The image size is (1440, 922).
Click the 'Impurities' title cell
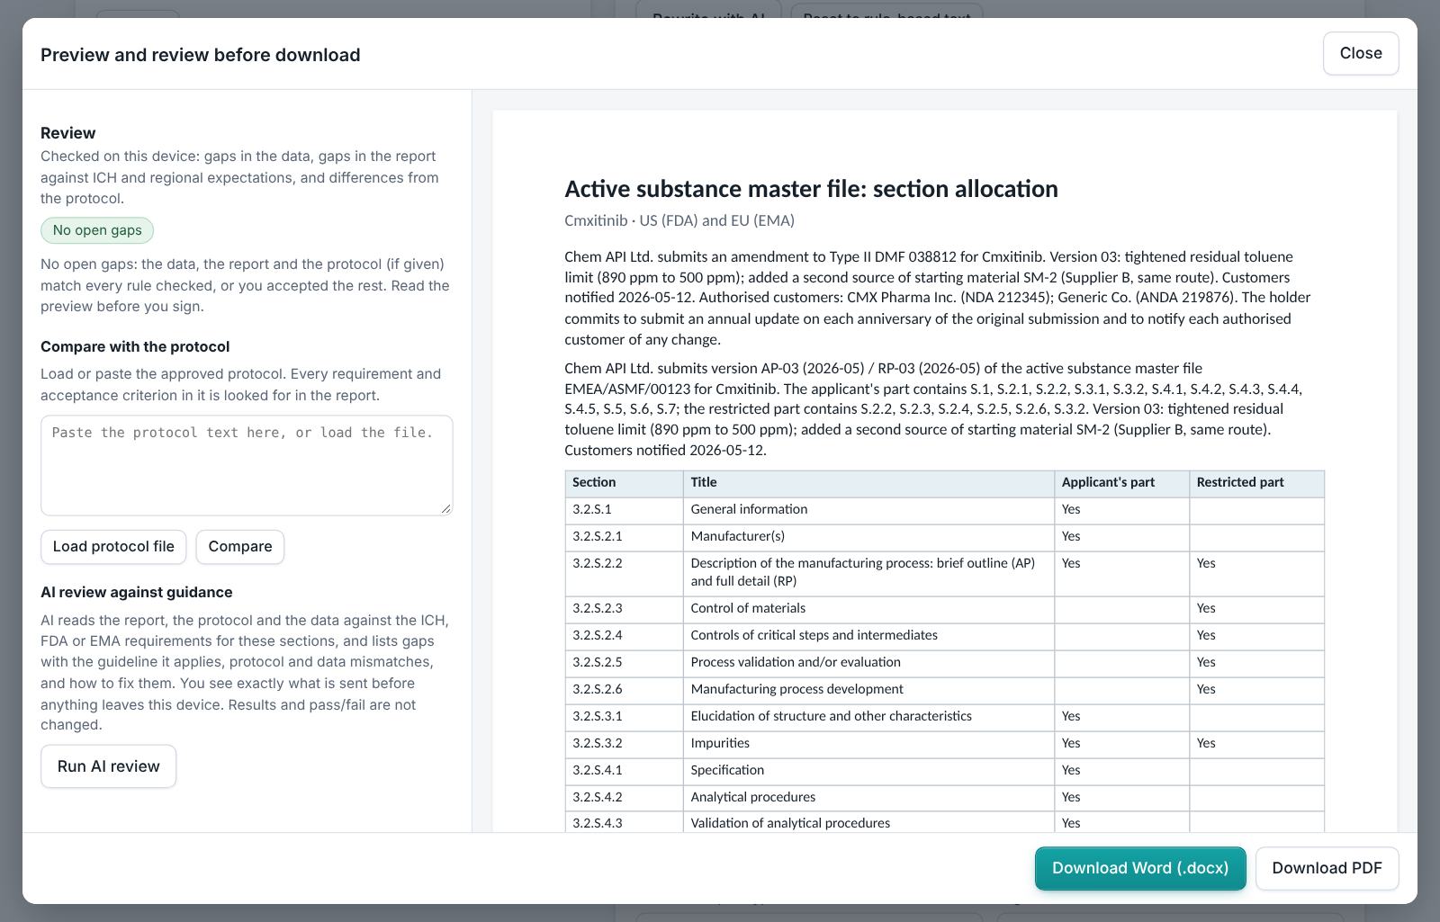pyautogui.click(x=868, y=744)
